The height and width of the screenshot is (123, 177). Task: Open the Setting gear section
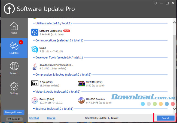click(x=14, y=88)
